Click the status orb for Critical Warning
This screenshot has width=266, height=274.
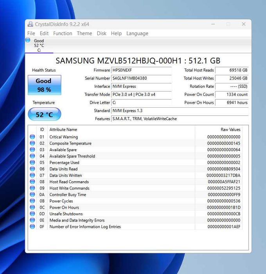click(x=32, y=137)
